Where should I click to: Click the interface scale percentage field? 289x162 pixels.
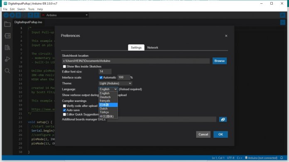tap(123, 77)
